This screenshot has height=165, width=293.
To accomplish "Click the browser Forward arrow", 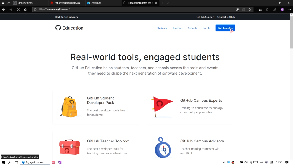I will coord(11,9).
